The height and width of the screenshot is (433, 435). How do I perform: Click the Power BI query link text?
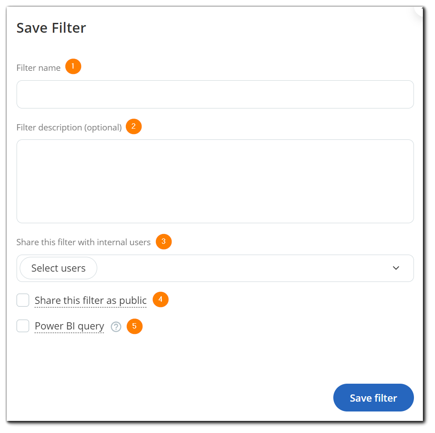pyautogui.click(x=69, y=326)
